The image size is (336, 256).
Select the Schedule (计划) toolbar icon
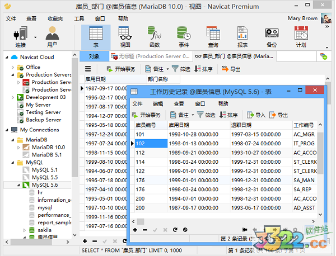301,37
